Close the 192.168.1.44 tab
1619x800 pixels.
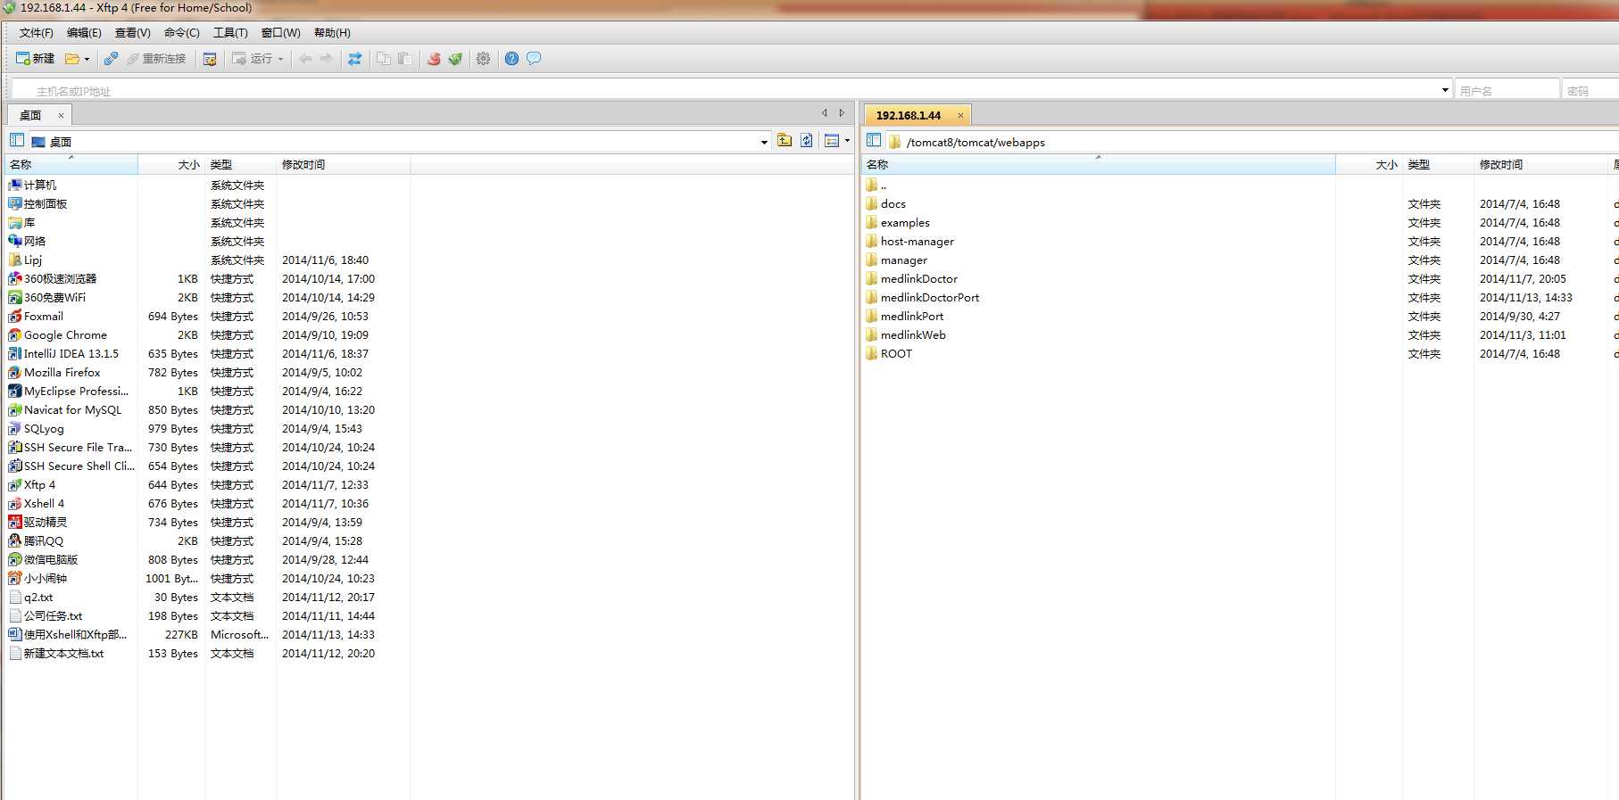coord(960,115)
